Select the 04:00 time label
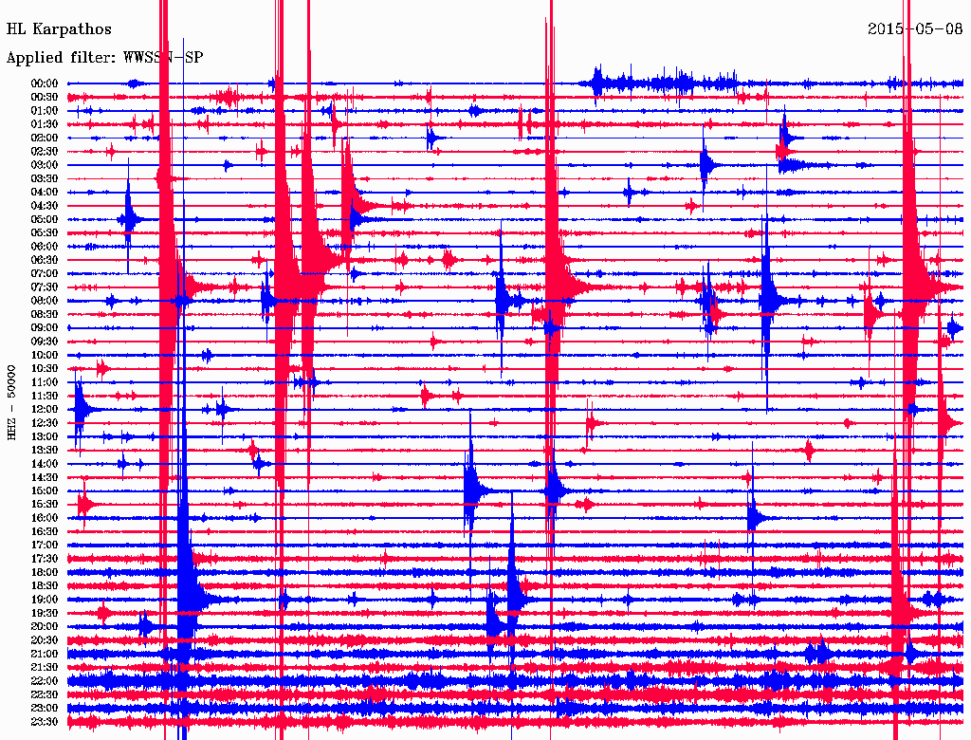971x740 pixels. pyautogui.click(x=45, y=193)
